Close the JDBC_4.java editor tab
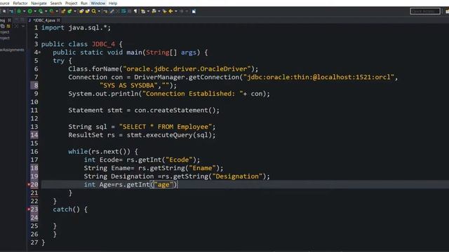This screenshot has height=252, width=449. [58, 20]
